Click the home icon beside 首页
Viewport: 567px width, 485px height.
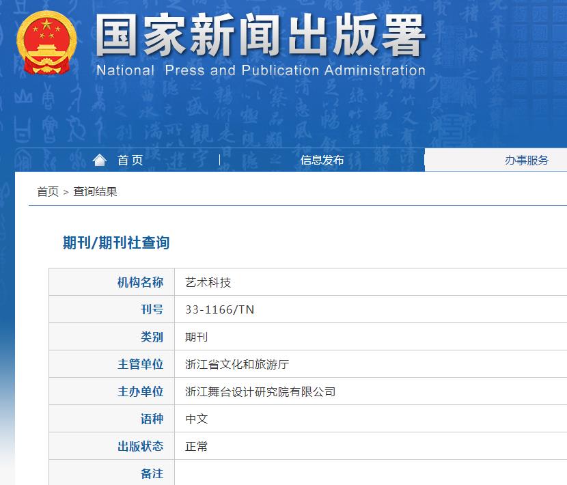pyautogui.click(x=100, y=159)
